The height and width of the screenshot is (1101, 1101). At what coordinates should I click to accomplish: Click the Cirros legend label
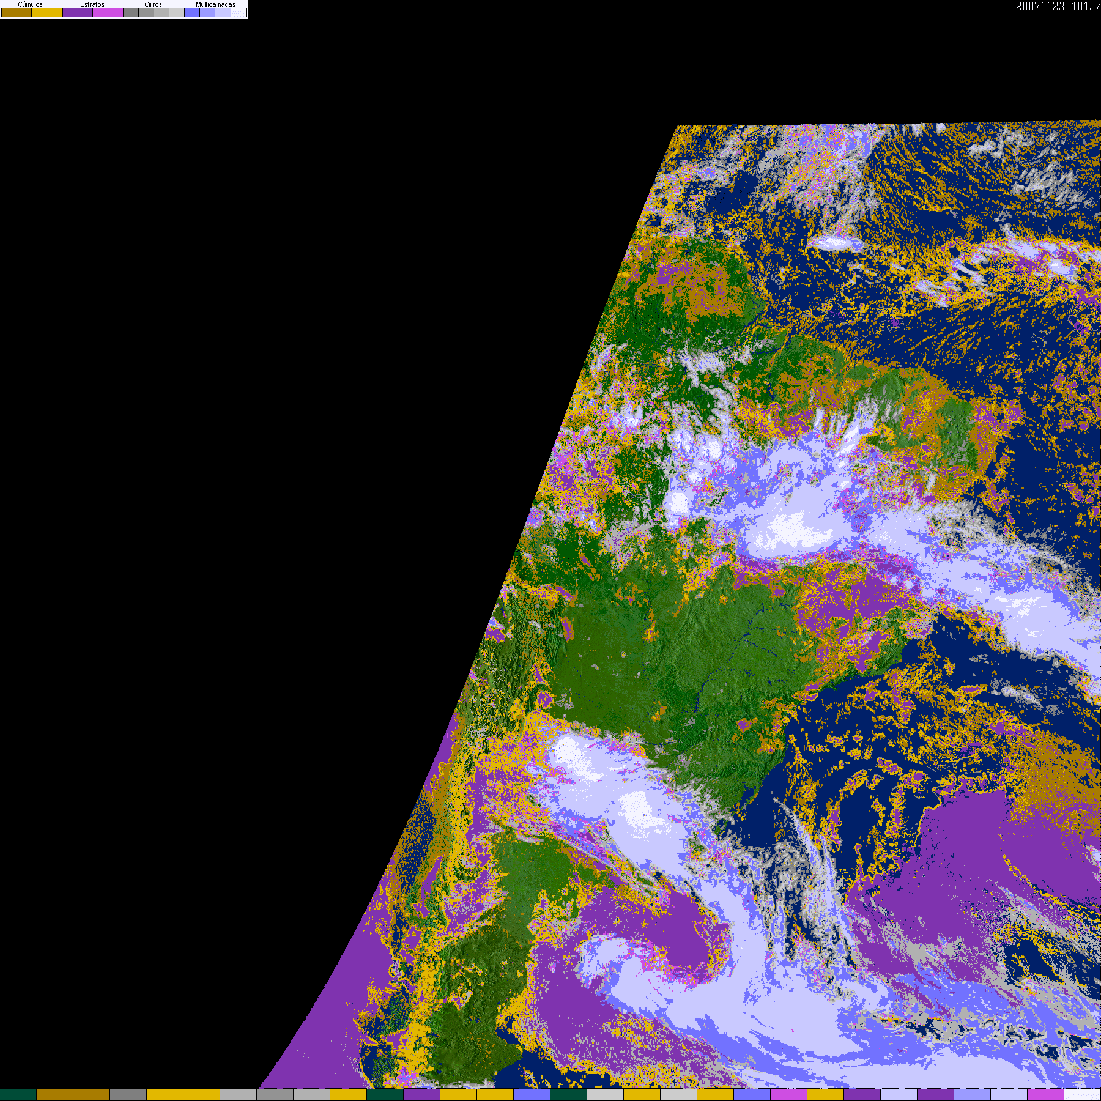(154, 4)
